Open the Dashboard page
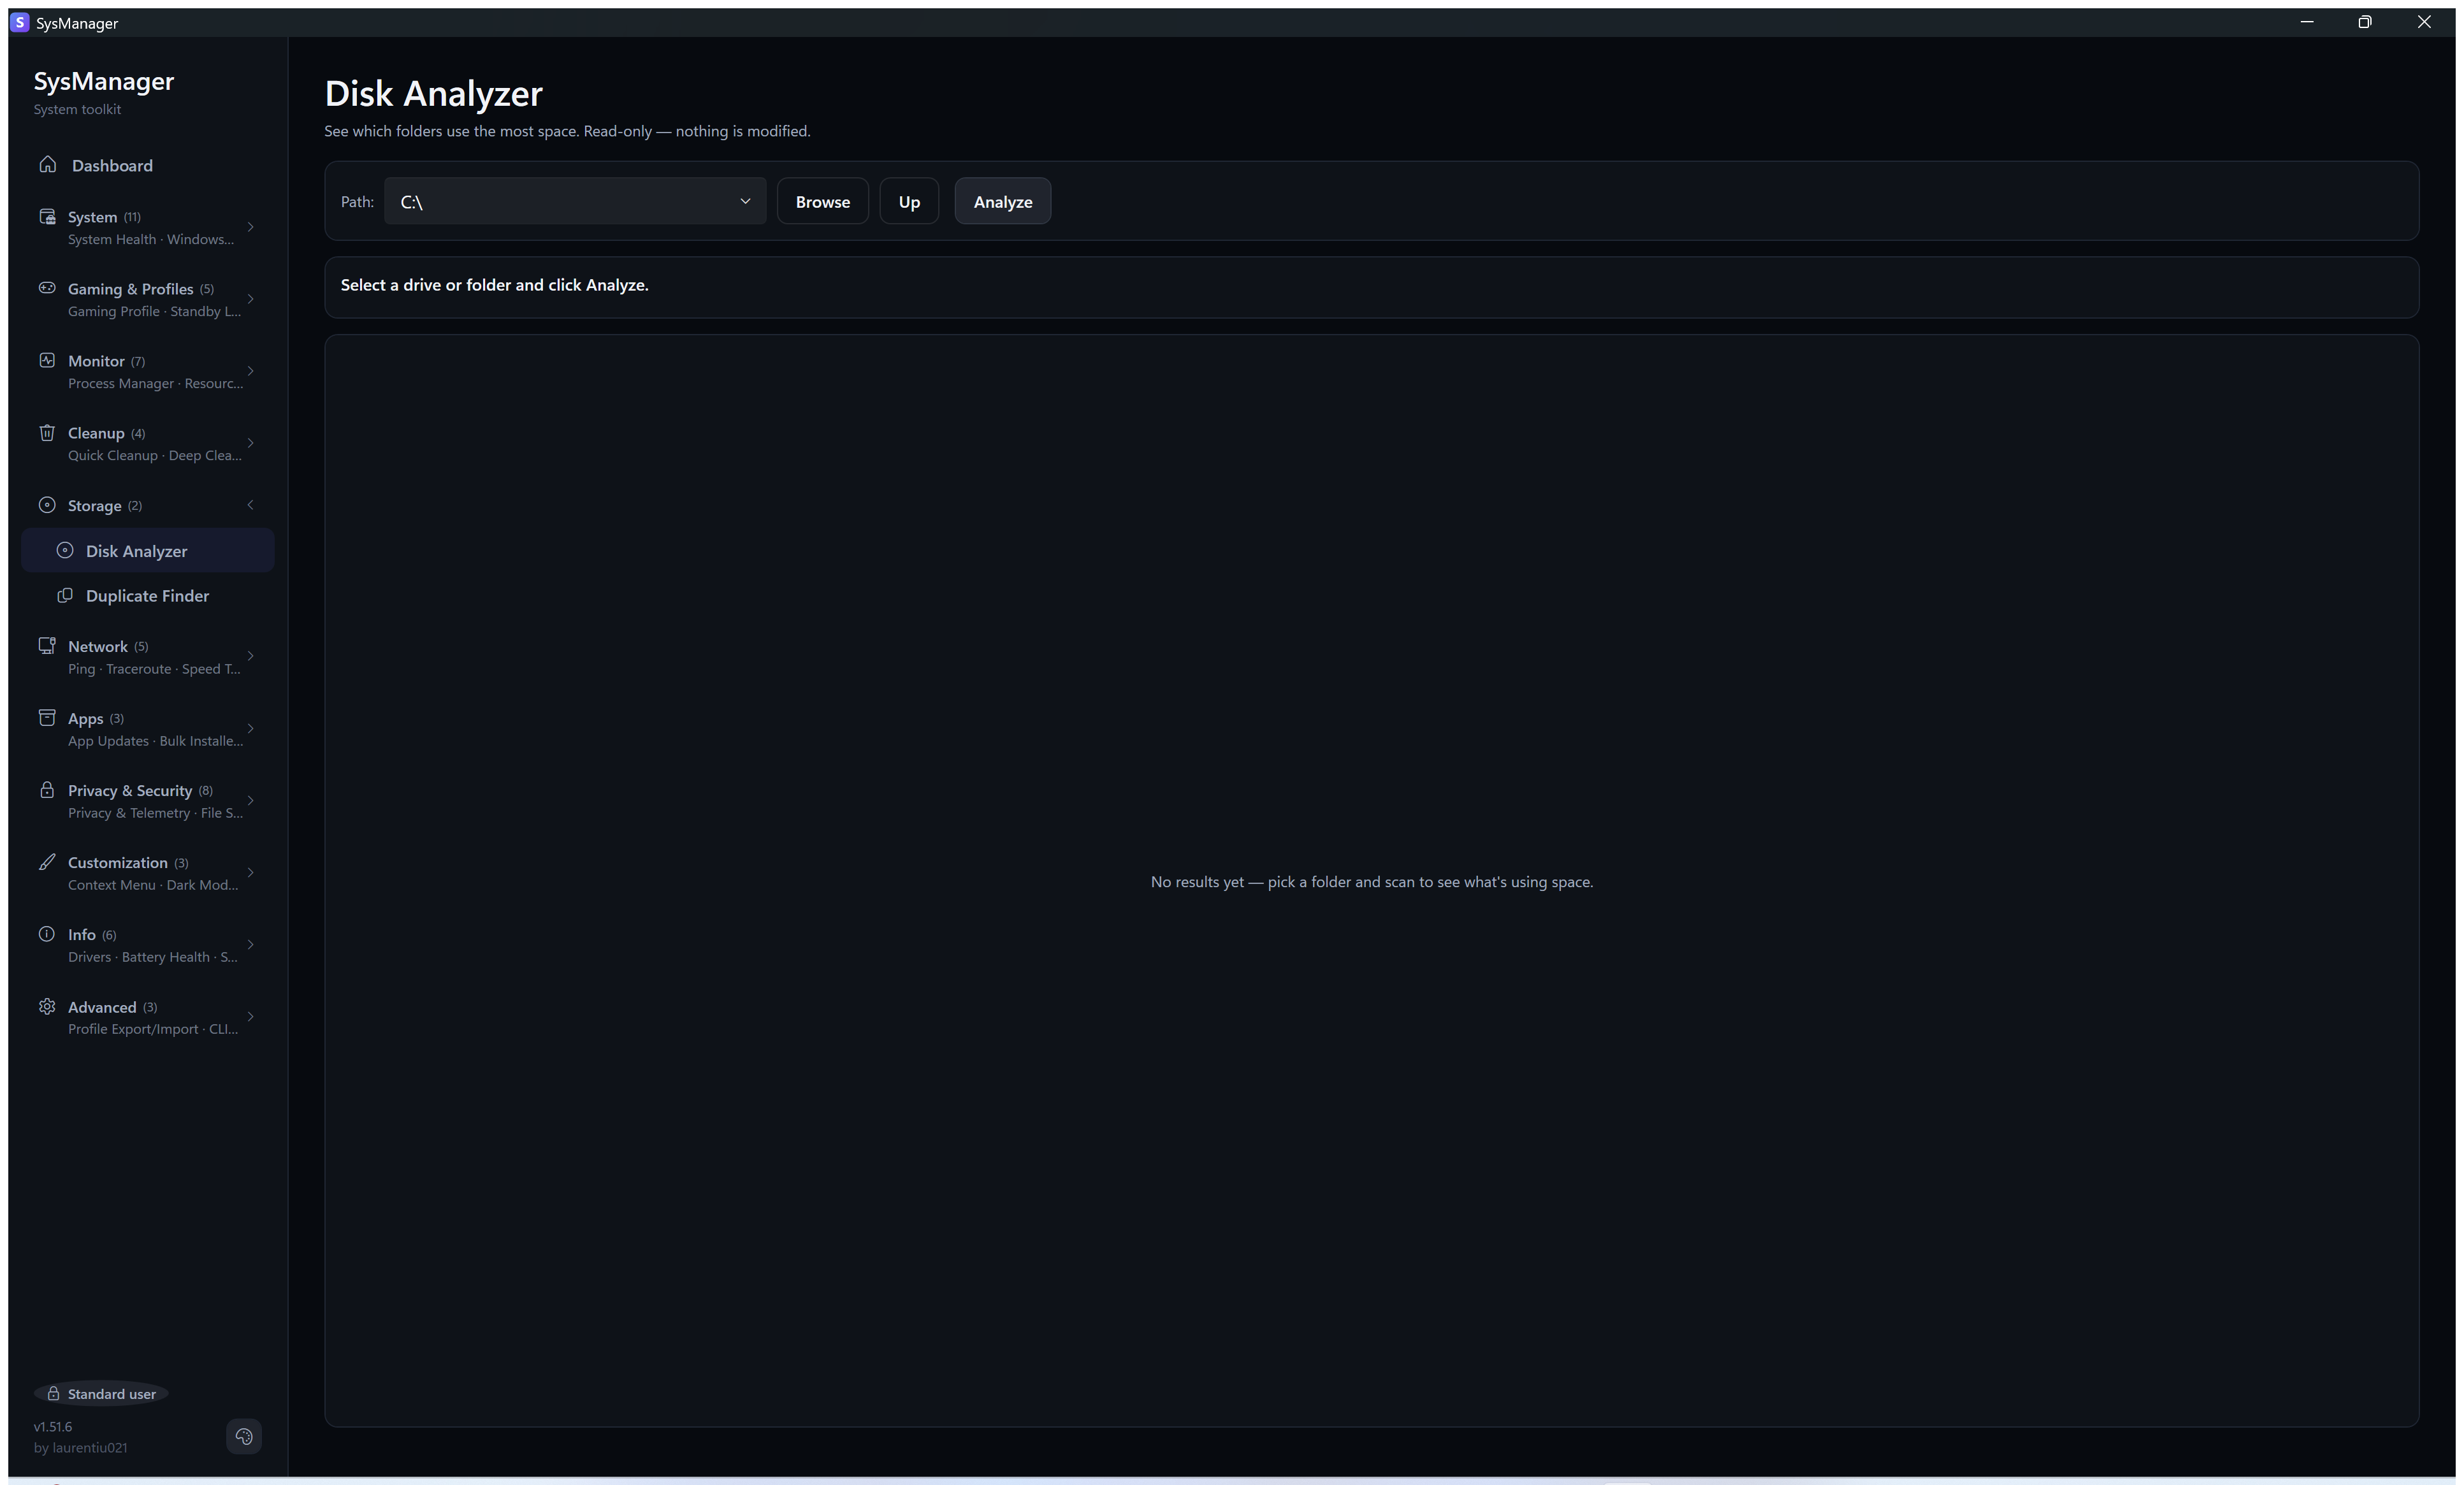Viewport: 2464px width, 1485px height. coord(147,165)
